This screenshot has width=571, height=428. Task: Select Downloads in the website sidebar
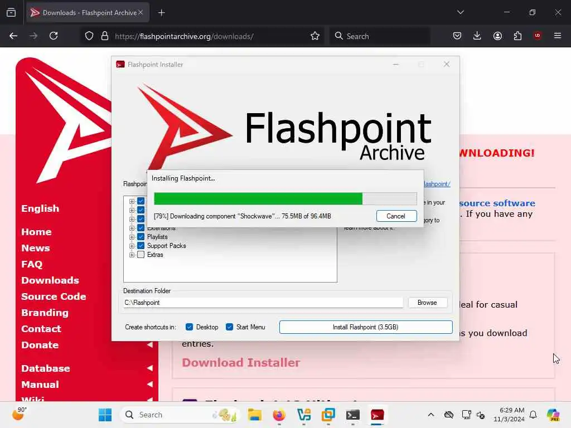(50, 280)
